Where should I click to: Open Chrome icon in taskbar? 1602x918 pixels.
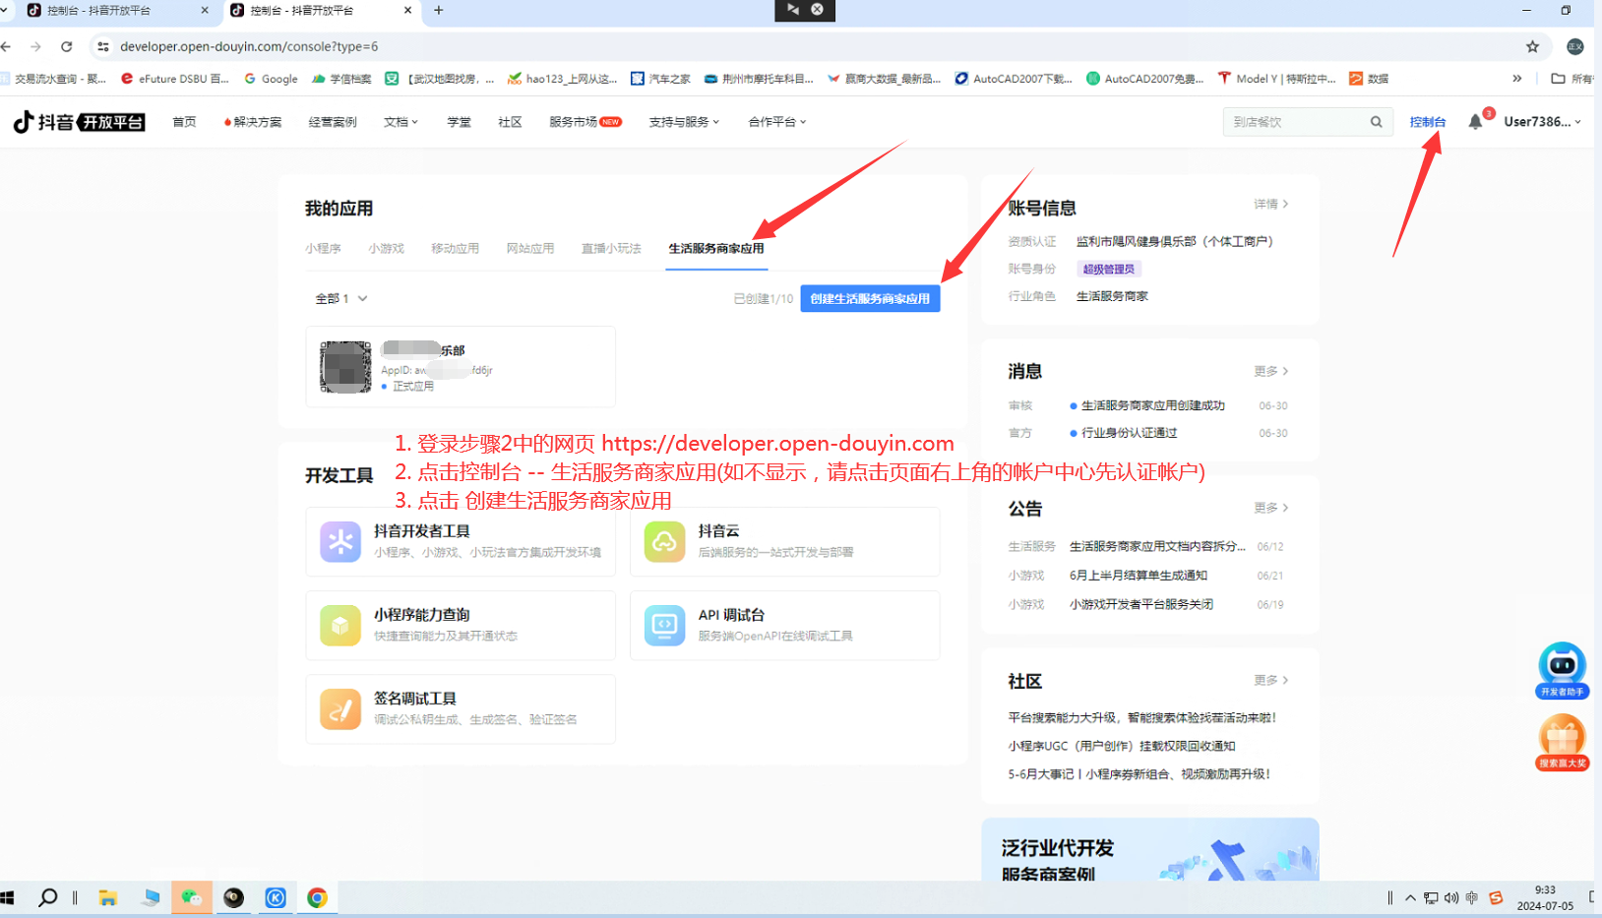tap(317, 897)
